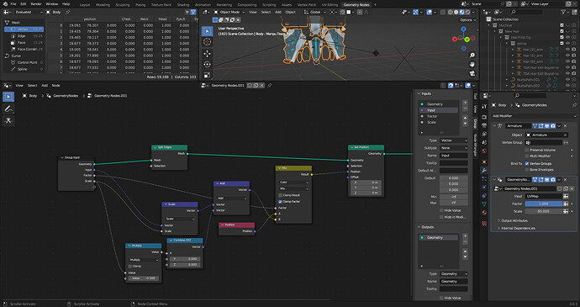Pin the properties editor context
The height and width of the screenshot is (307, 580).
tap(573, 105)
